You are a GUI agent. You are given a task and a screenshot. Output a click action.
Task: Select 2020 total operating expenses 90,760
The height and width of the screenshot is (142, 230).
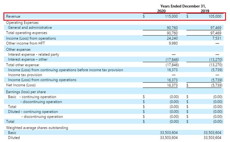[172, 33]
